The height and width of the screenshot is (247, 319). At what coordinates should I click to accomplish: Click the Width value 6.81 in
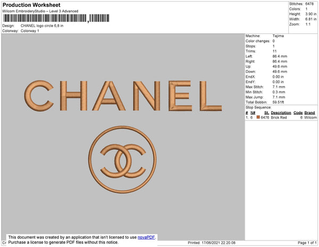(x=310, y=19)
